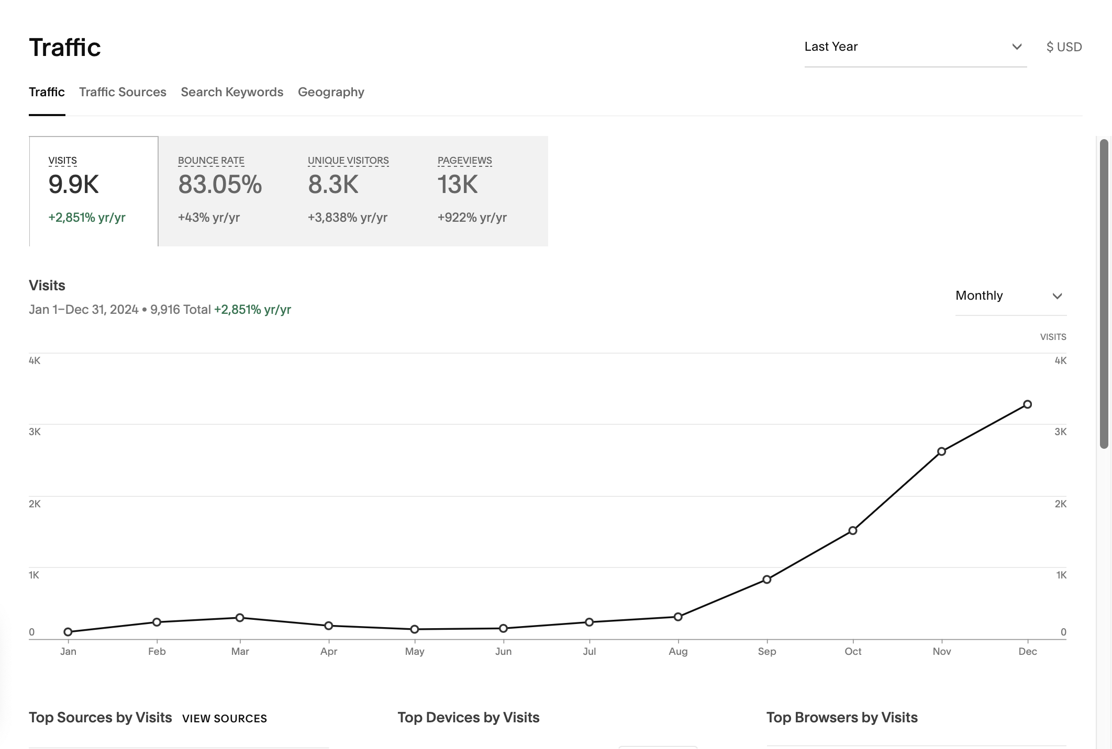Click the March data point marker
The width and height of the screenshot is (1112, 749).
click(240, 618)
